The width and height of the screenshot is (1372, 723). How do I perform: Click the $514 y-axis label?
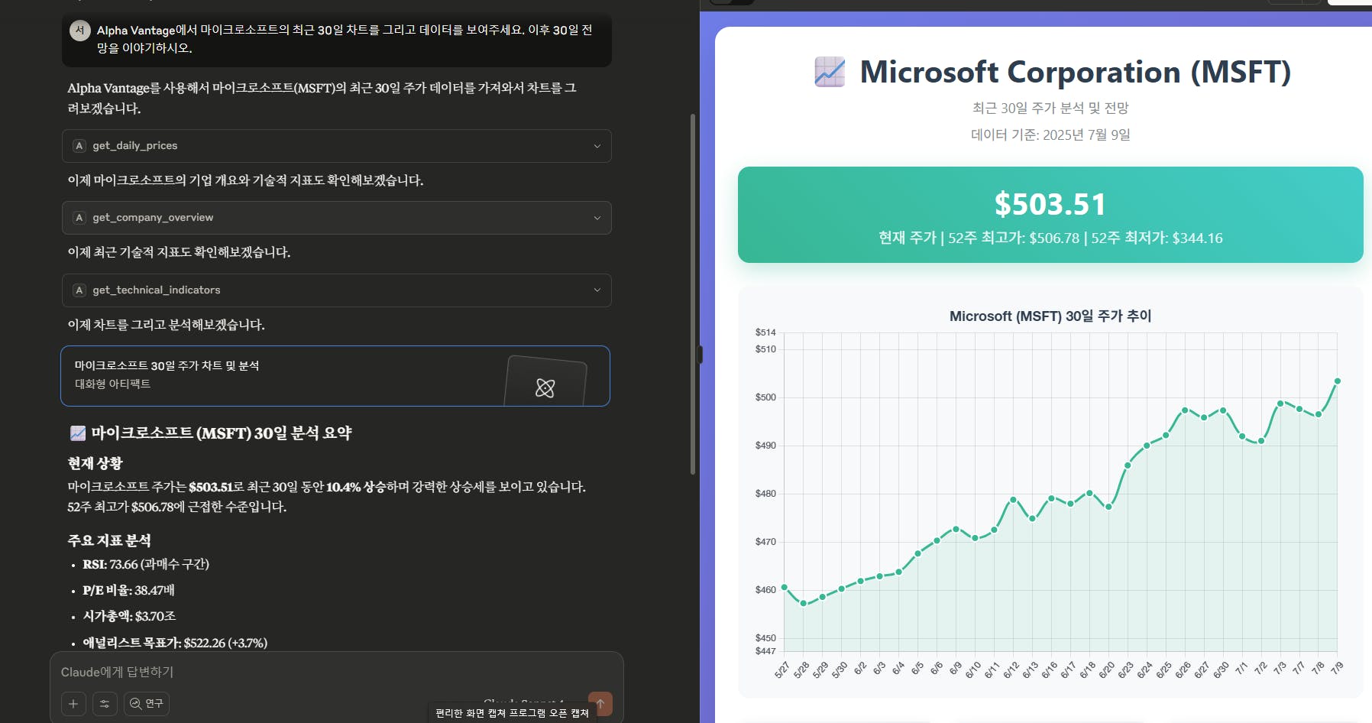pyautogui.click(x=765, y=332)
